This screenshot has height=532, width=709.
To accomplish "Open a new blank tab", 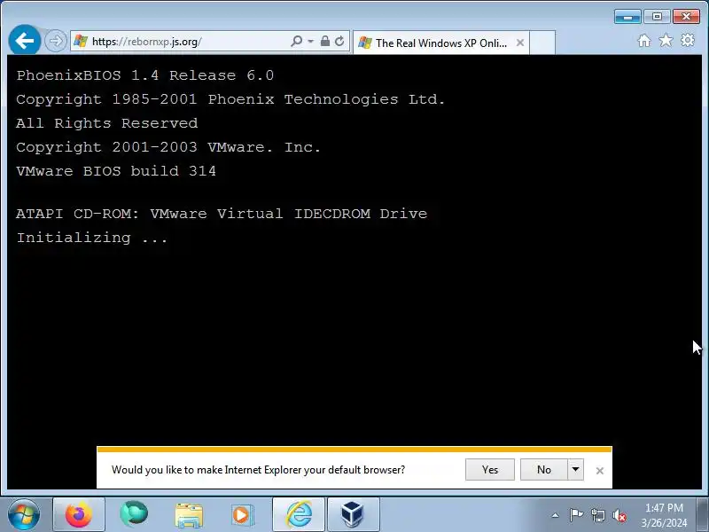I will (x=542, y=43).
